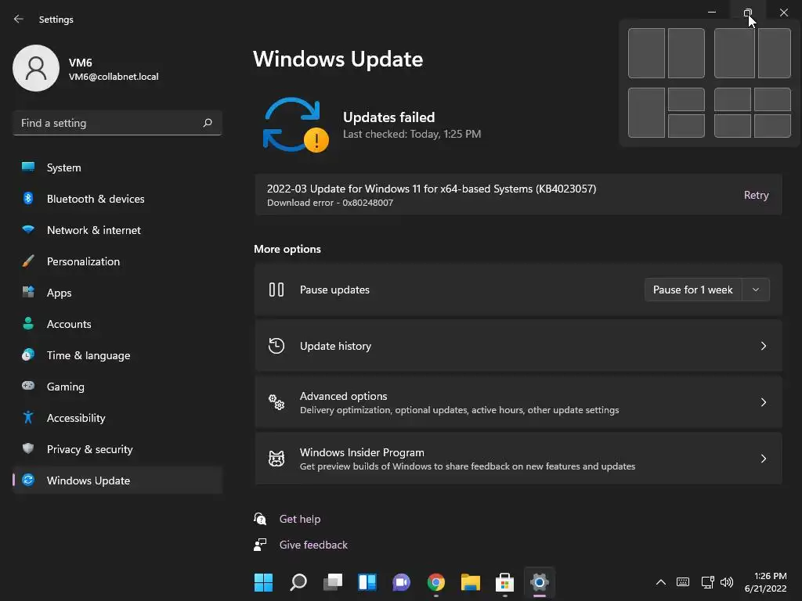Open the VM6 user profile picture
Image resolution: width=802 pixels, height=601 pixels.
tap(36, 68)
